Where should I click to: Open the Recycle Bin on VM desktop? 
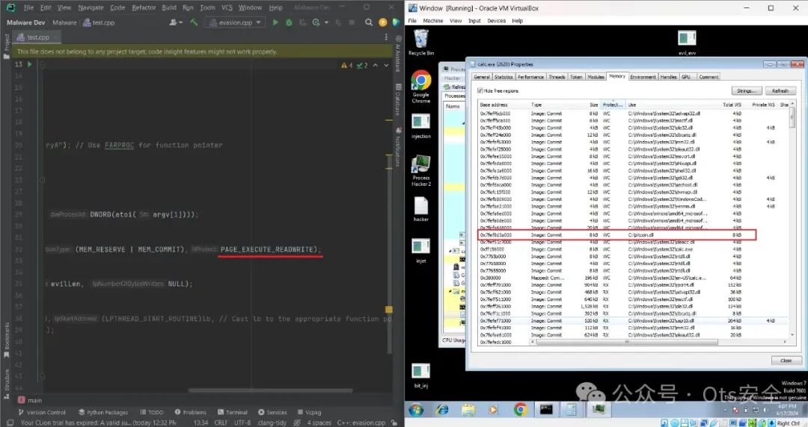click(421, 43)
